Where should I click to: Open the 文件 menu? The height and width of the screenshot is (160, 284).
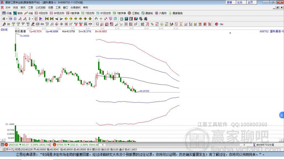pos(8,7)
